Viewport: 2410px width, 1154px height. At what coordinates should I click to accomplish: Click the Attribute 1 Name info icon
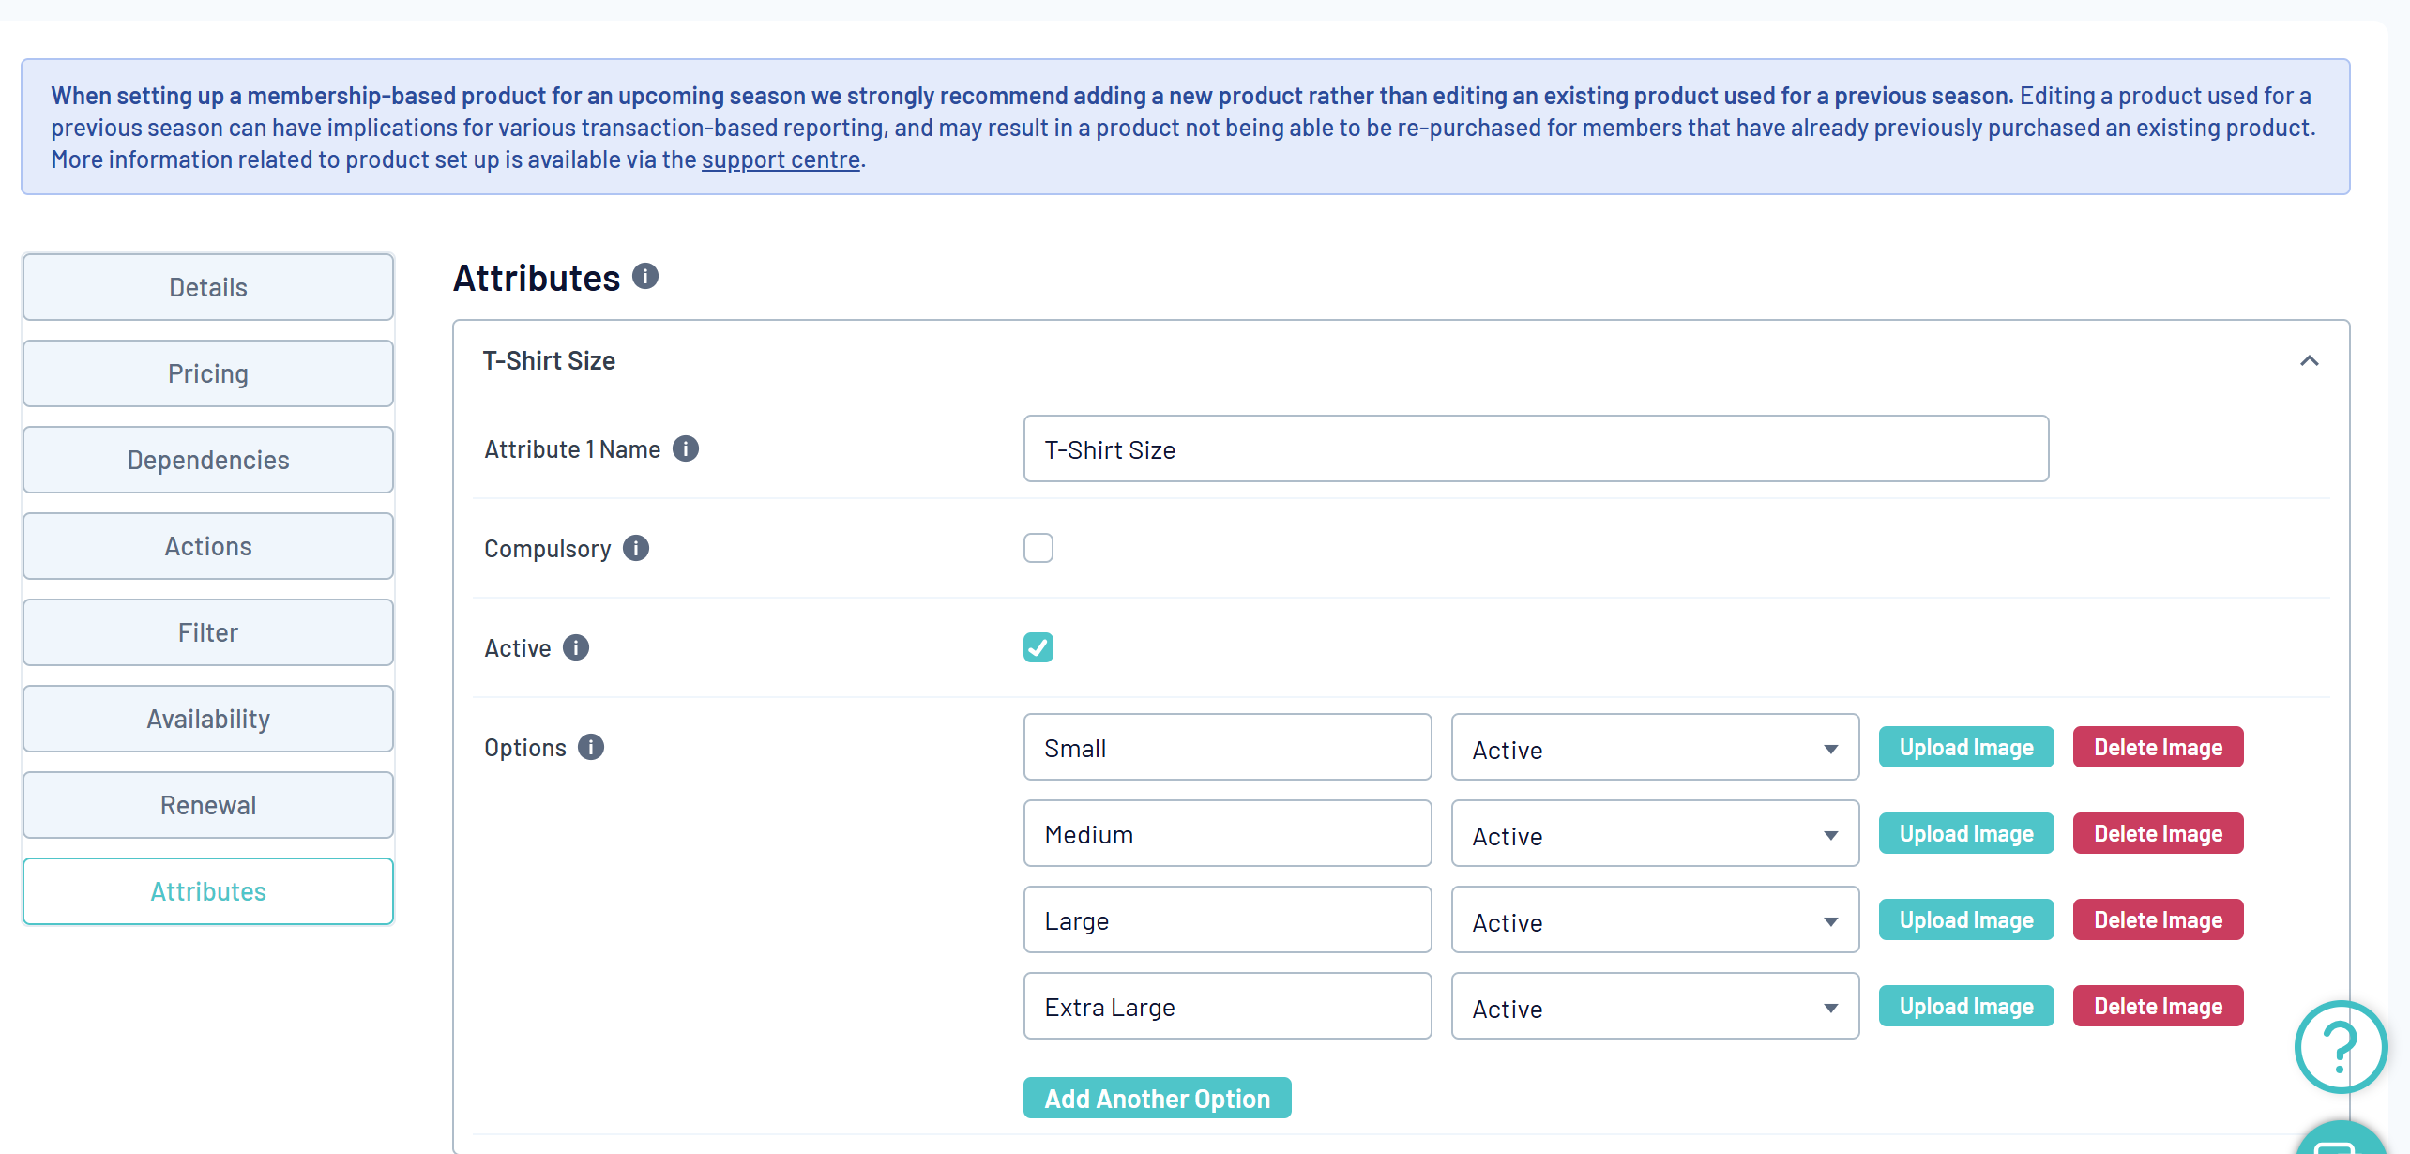click(x=686, y=449)
